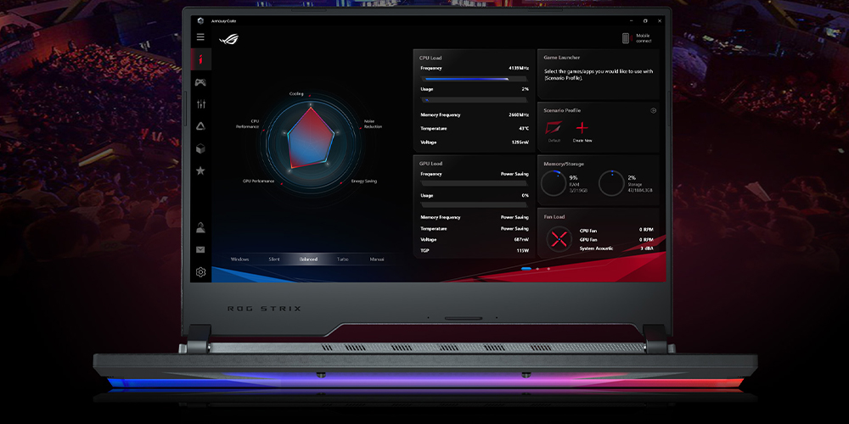Click the Memory/Storage heading
Image resolution: width=849 pixels, height=424 pixels.
pos(564,164)
